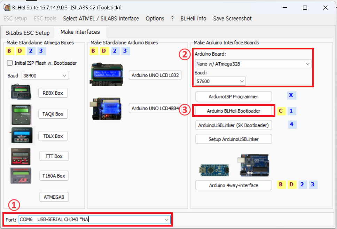Click the TDLX box device image
The image size is (337, 229).
(x=22, y=136)
